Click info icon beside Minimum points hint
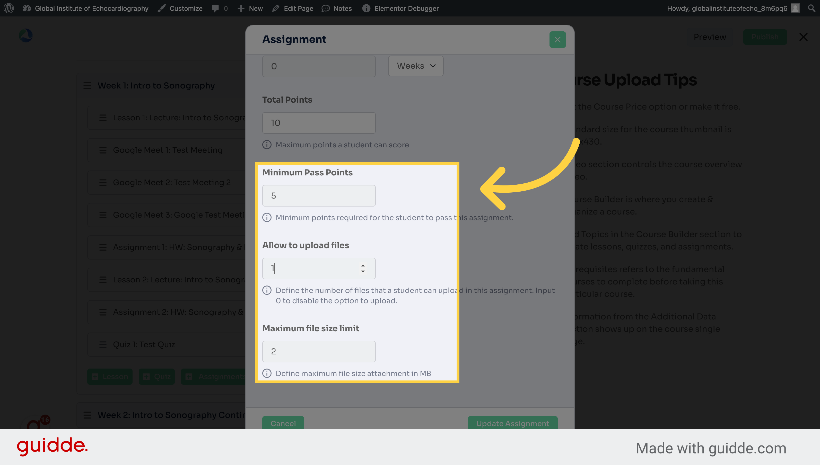Viewport: 820px width, 465px height. (267, 218)
